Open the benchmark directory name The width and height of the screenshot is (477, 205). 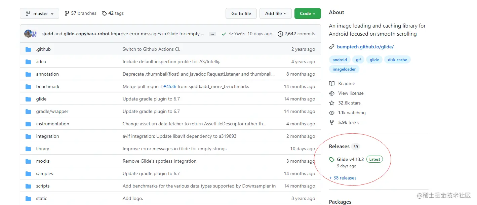[48, 86]
